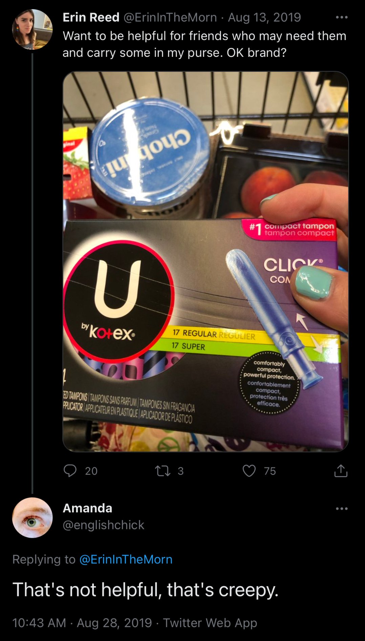
Task: Open Erin Reed's profile avatar
Action: (32, 29)
